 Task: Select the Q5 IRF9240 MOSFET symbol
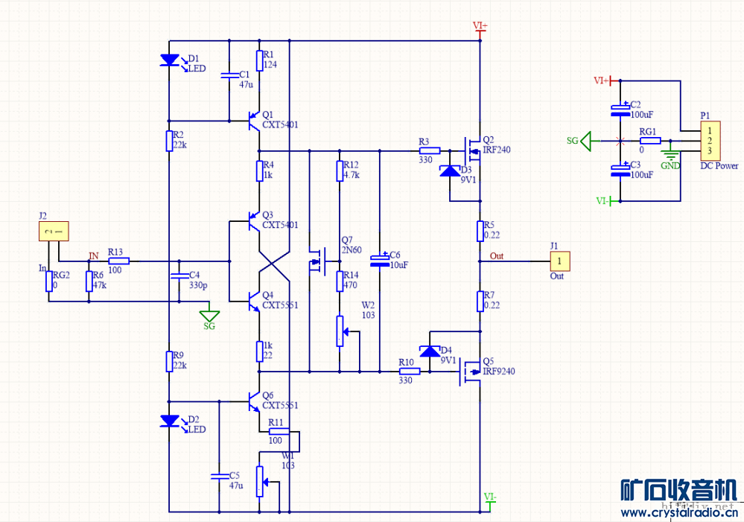[471, 372]
